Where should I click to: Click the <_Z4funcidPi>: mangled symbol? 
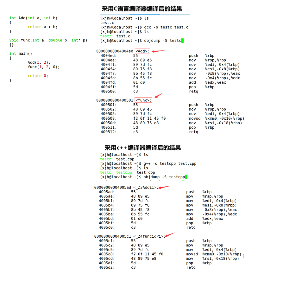[149, 236]
